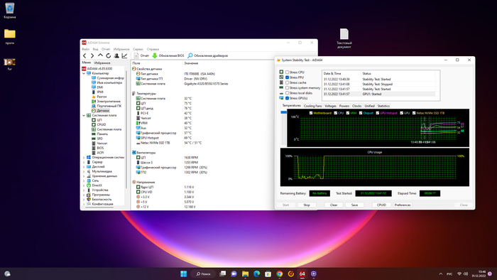Select Имя компьютера tree item
The width and height of the screenshot is (497, 280).
(106, 82)
